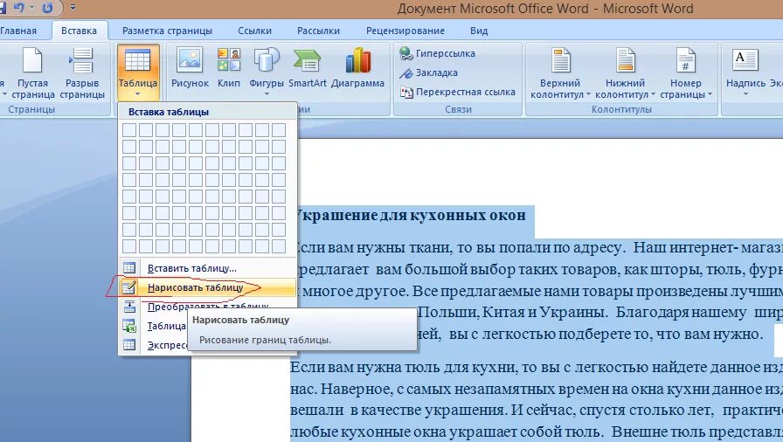The height and width of the screenshot is (442, 783).
Task: Select top-left cell of table grid
Action: click(129, 130)
